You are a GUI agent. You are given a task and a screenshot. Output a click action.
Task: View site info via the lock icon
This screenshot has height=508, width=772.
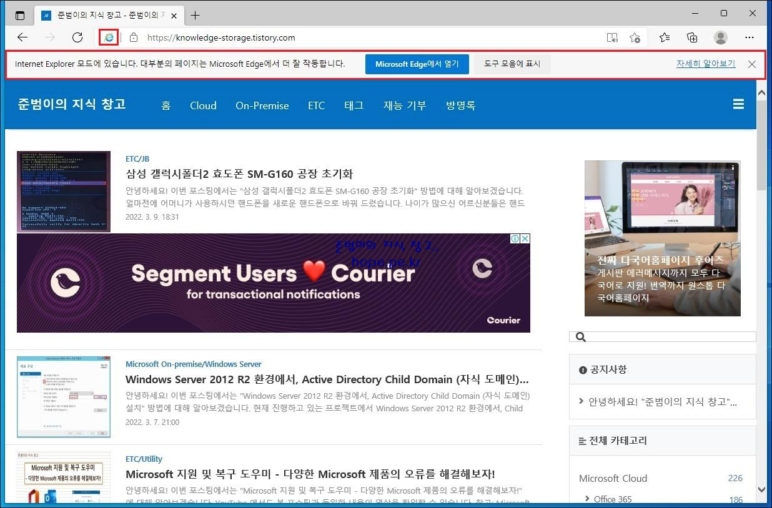point(133,37)
